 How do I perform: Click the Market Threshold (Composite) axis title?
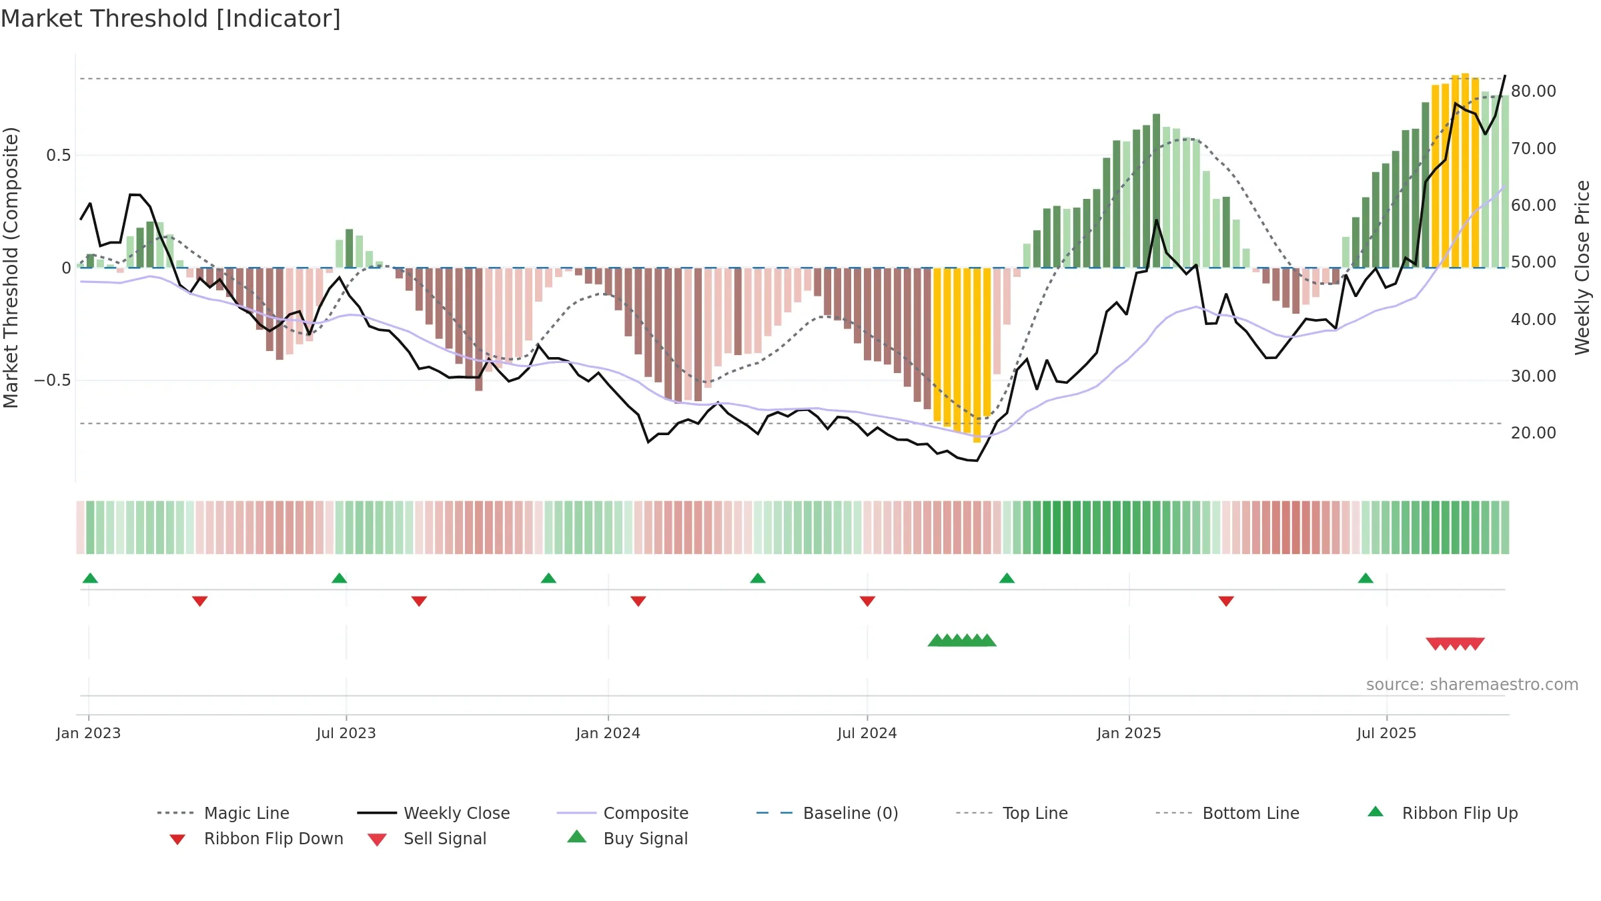click(11, 268)
